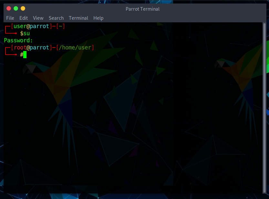Open the Help menu
The height and width of the screenshot is (199, 269).
click(98, 18)
